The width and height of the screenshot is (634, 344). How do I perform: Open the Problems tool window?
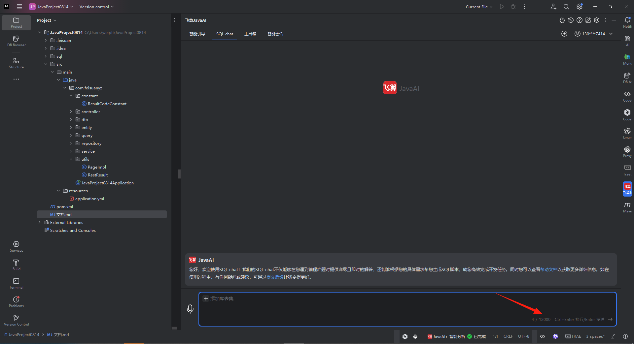pyautogui.click(x=16, y=302)
